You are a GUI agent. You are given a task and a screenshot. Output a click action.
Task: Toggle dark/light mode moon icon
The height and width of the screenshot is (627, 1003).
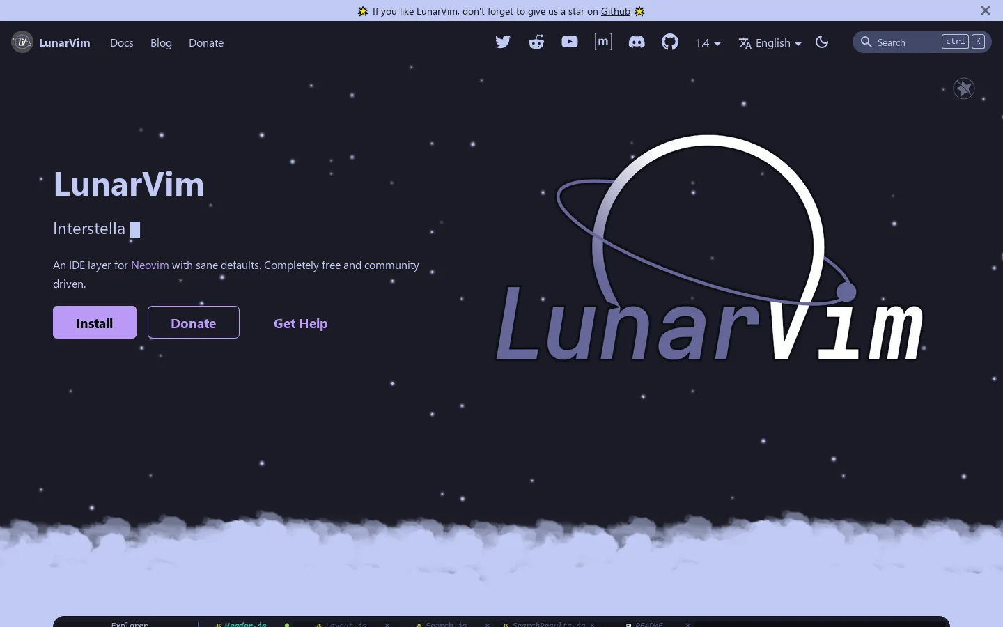[822, 42]
